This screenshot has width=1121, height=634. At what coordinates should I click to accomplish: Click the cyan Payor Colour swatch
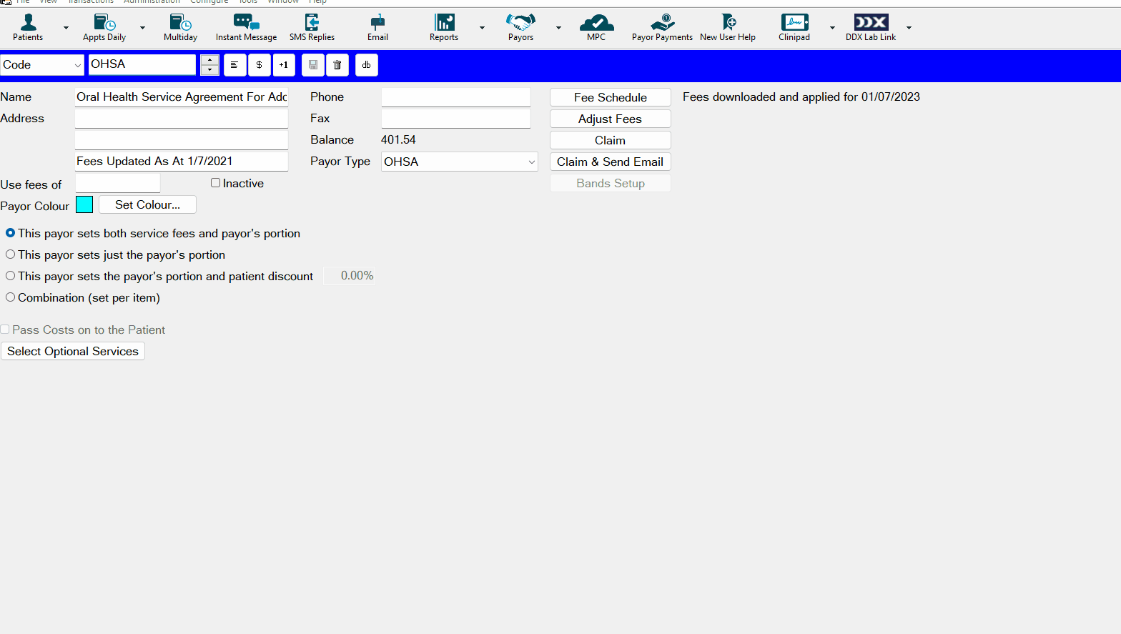click(x=84, y=204)
